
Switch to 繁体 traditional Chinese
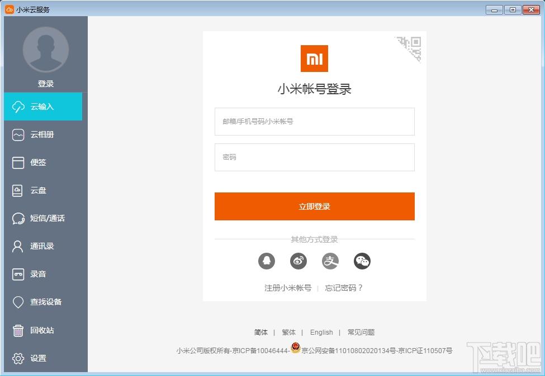(289, 332)
